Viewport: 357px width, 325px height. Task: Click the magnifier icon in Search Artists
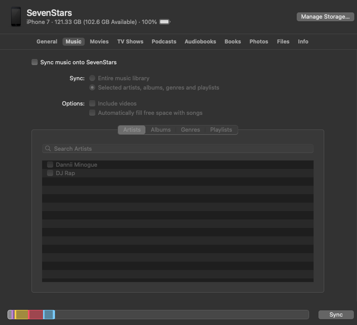(x=48, y=149)
